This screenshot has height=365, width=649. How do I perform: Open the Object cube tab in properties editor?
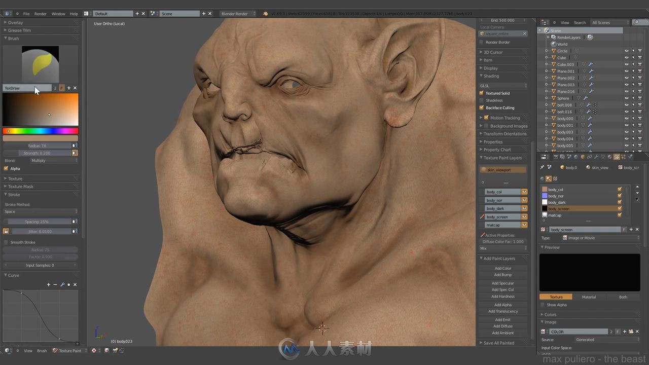583,157
